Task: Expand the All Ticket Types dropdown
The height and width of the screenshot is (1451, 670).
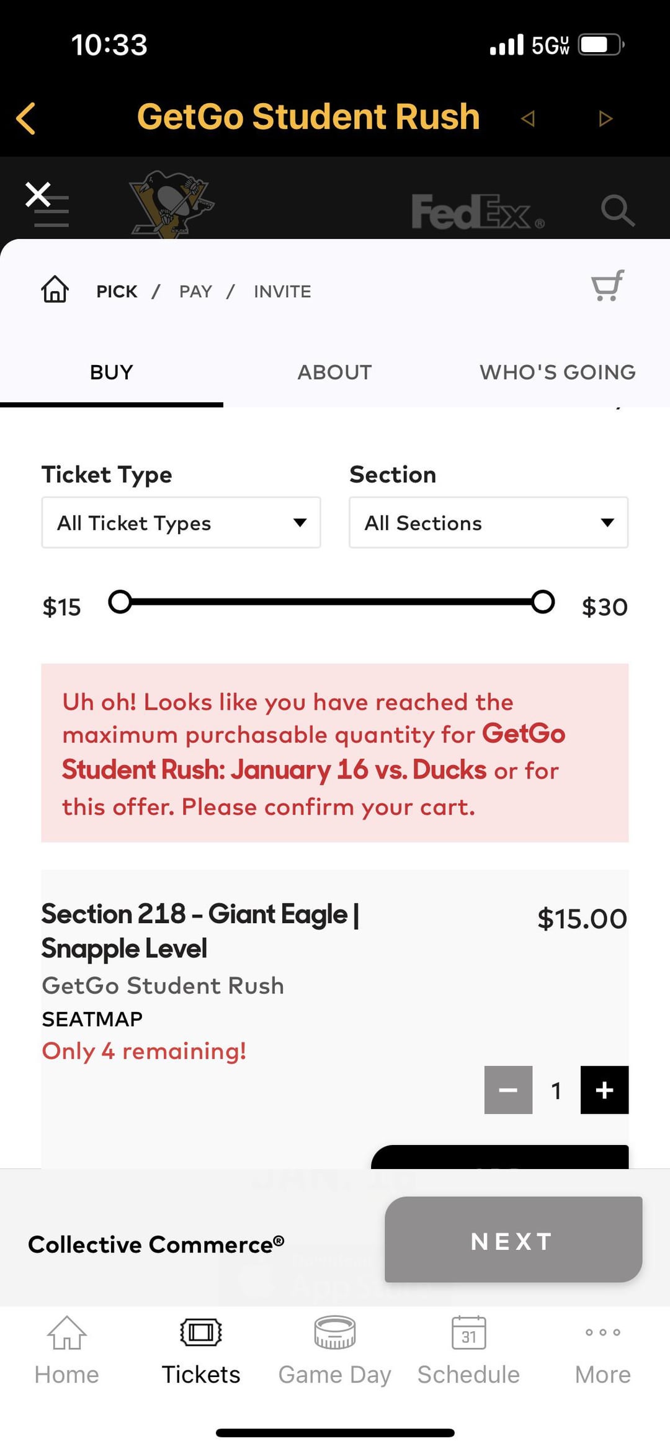Action: click(x=181, y=523)
